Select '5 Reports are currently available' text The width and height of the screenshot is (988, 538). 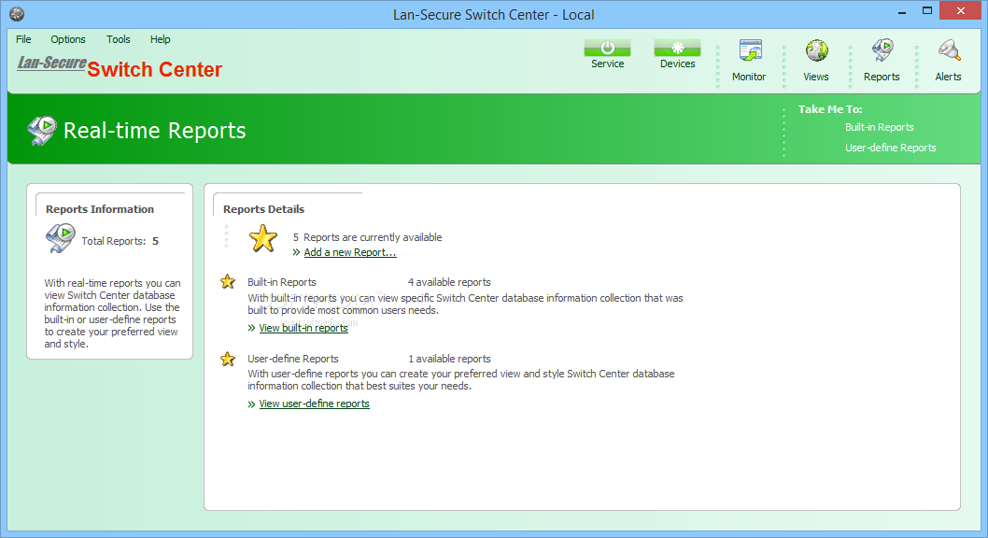367,237
